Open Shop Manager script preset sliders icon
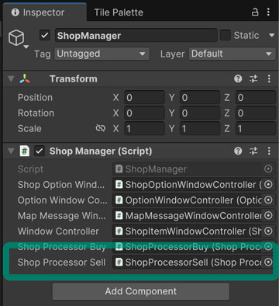The height and width of the screenshot is (306, 279). click(x=253, y=151)
